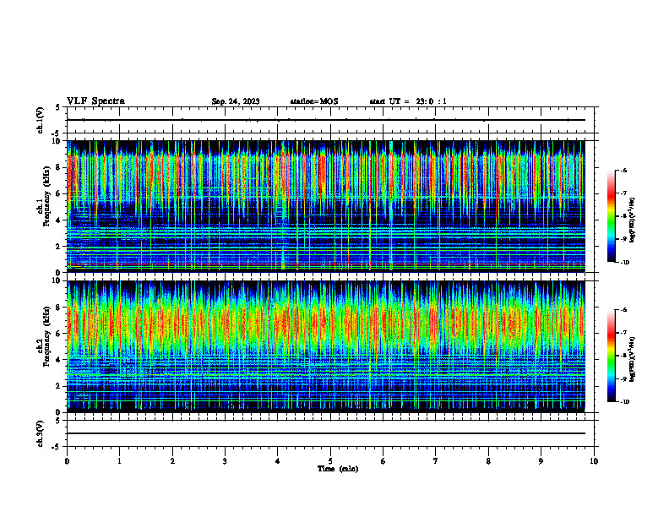Click the "ch.3(V)" vertical axis label
This screenshot has width=669, height=517.
[40, 434]
